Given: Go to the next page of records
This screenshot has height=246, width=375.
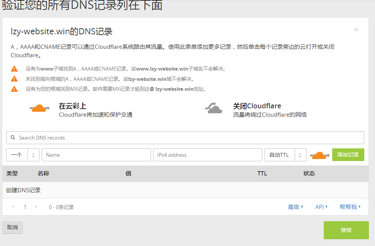Looking at the screenshot, I should click(36, 207).
